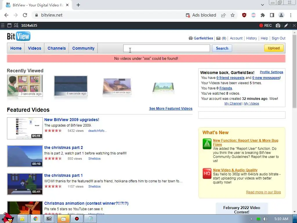Viewport: 297px width, 223px height.
Task: Open Extensions puzzle piece icon
Action: 263,15
